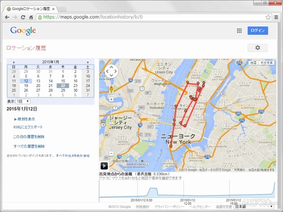The width and height of the screenshot is (283, 212).
Task: Go to next month in calendar
Action: pos(88,62)
